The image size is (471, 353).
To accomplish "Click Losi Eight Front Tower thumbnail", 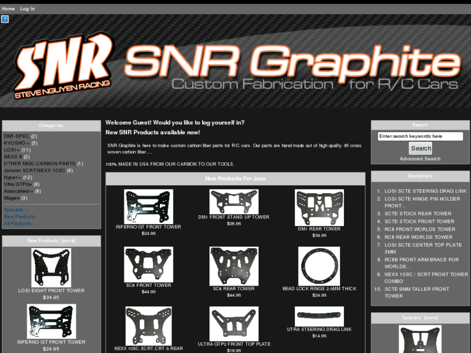I will (x=51, y=268).
